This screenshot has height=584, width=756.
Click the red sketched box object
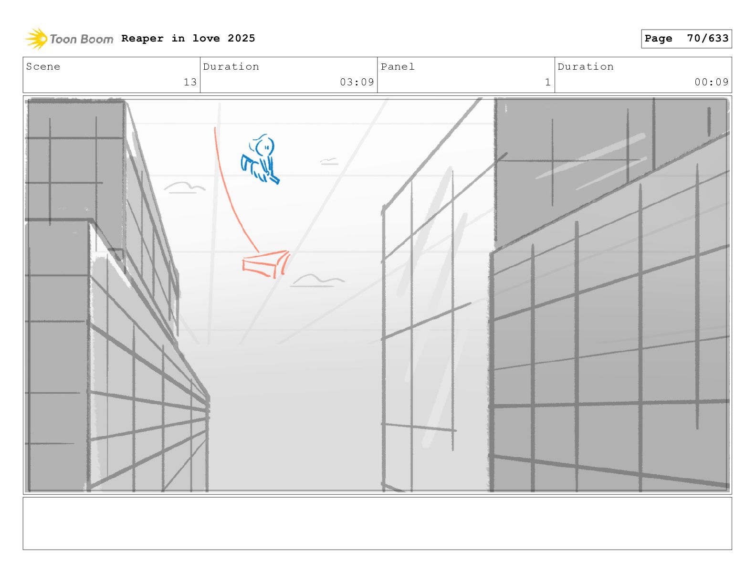tap(266, 264)
